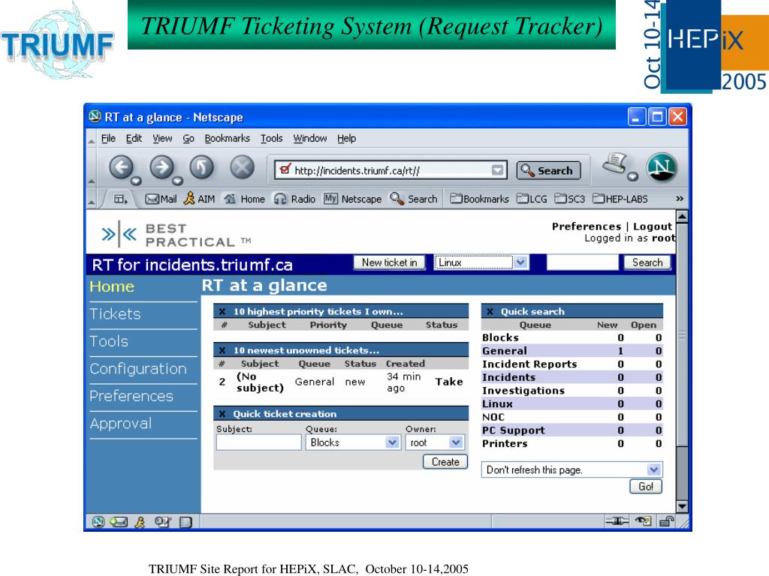Click the Mail icon in the status bar
The height and width of the screenshot is (576, 769).
[119, 522]
